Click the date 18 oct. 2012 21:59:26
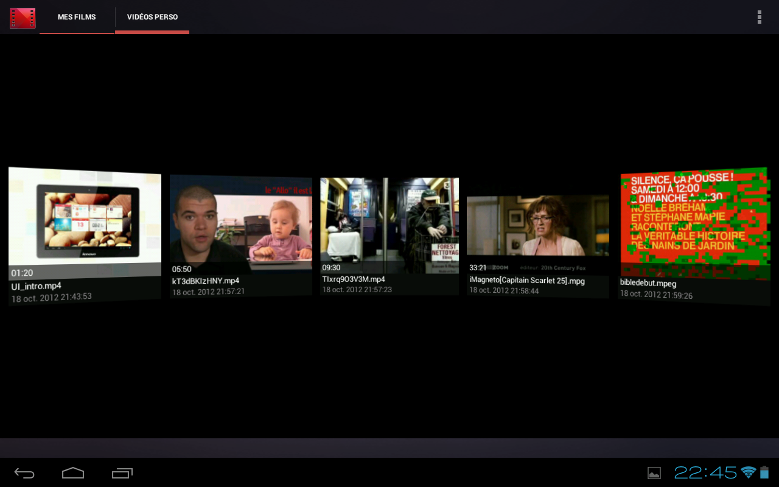 coord(656,295)
